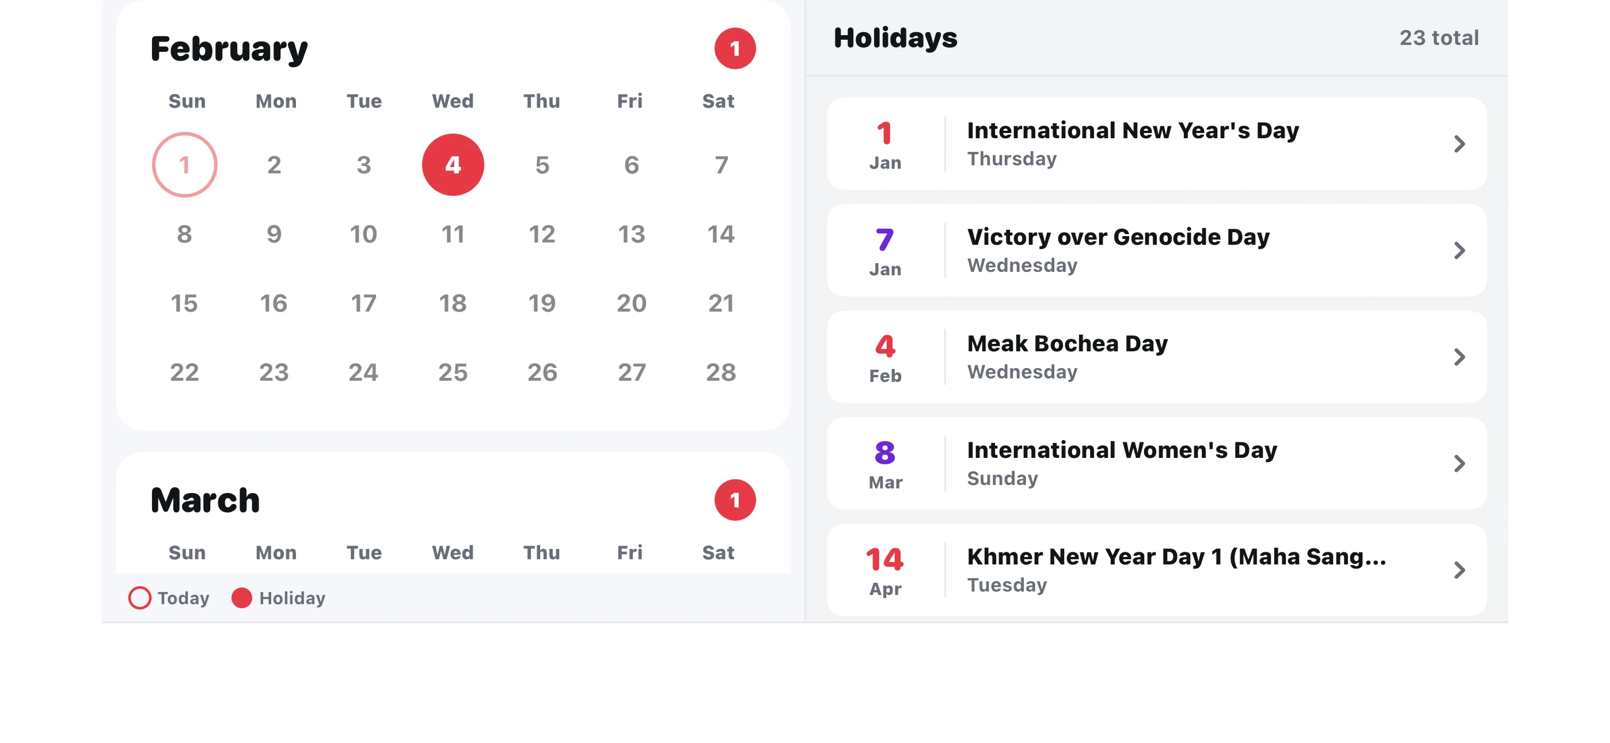
Task: Select February 14 on the calendar
Action: [720, 234]
